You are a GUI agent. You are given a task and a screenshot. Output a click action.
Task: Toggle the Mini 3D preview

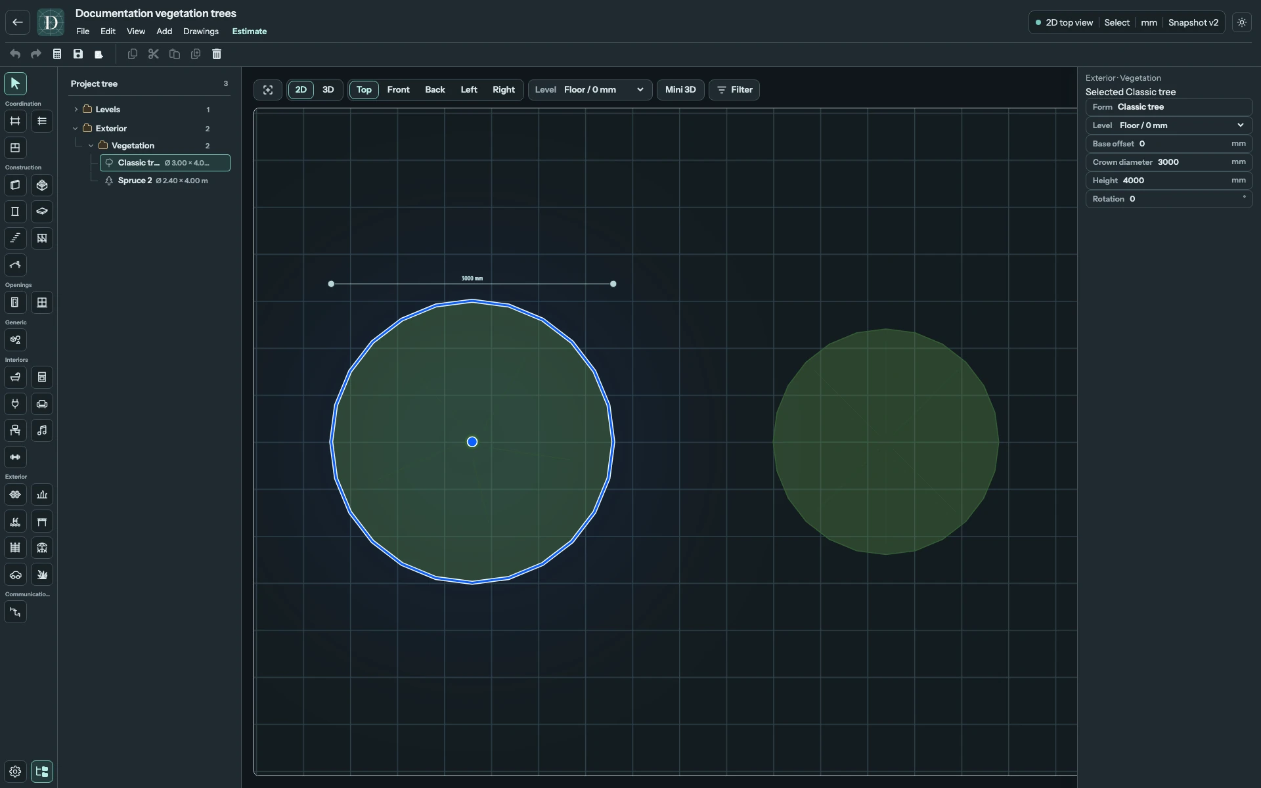tap(680, 90)
